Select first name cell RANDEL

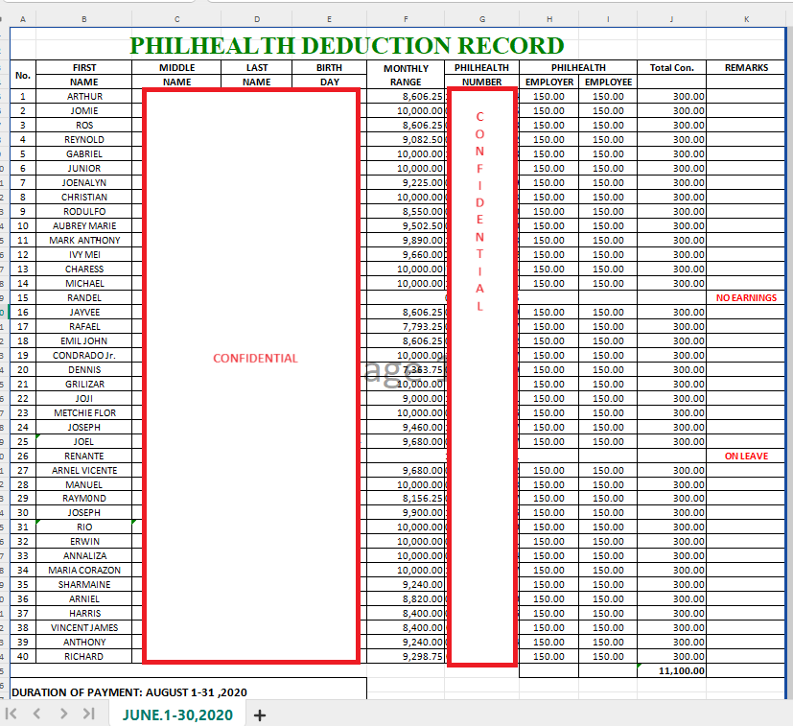coord(84,298)
